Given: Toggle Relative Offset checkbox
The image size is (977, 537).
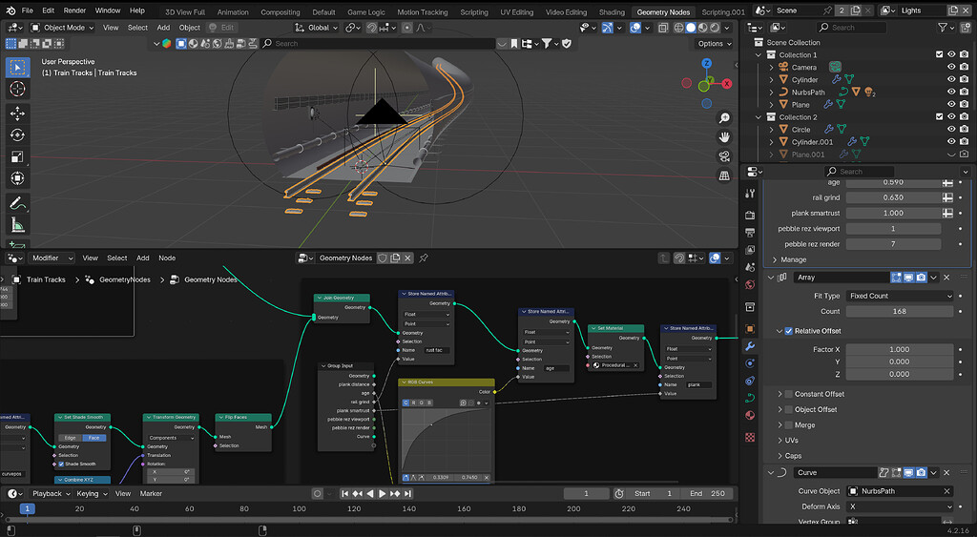Looking at the screenshot, I should [789, 331].
